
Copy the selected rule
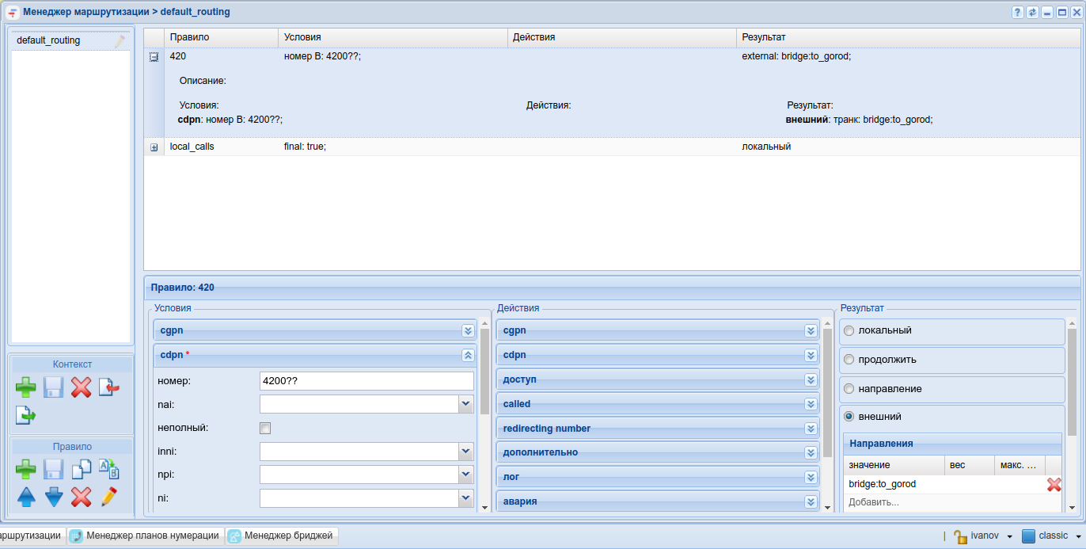[x=81, y=470]
